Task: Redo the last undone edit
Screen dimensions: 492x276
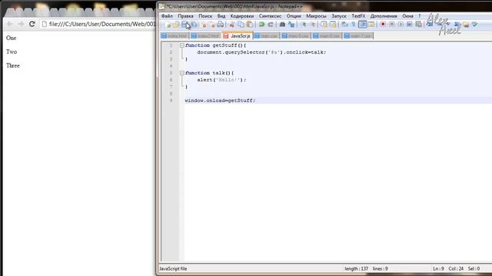Action: click(271, 25)
